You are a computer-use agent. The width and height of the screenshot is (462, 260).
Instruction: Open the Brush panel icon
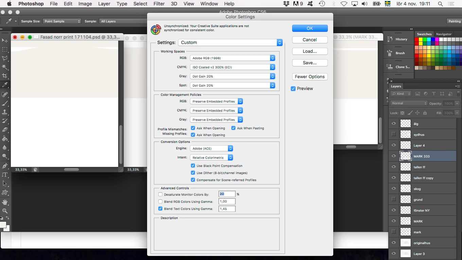[x=390, y=53]
